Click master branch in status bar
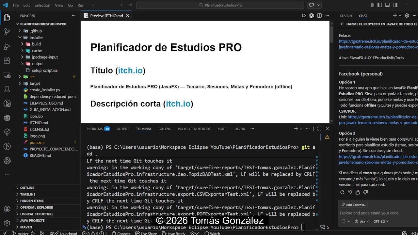The image size is (418, 235). [x=21, y=233]
